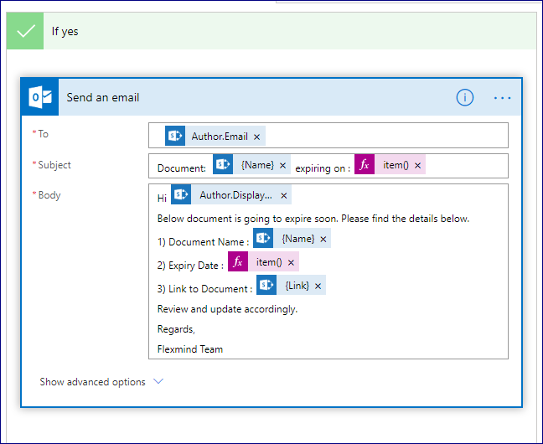Open the three-dot menu of Send an email

click(502, 98)
